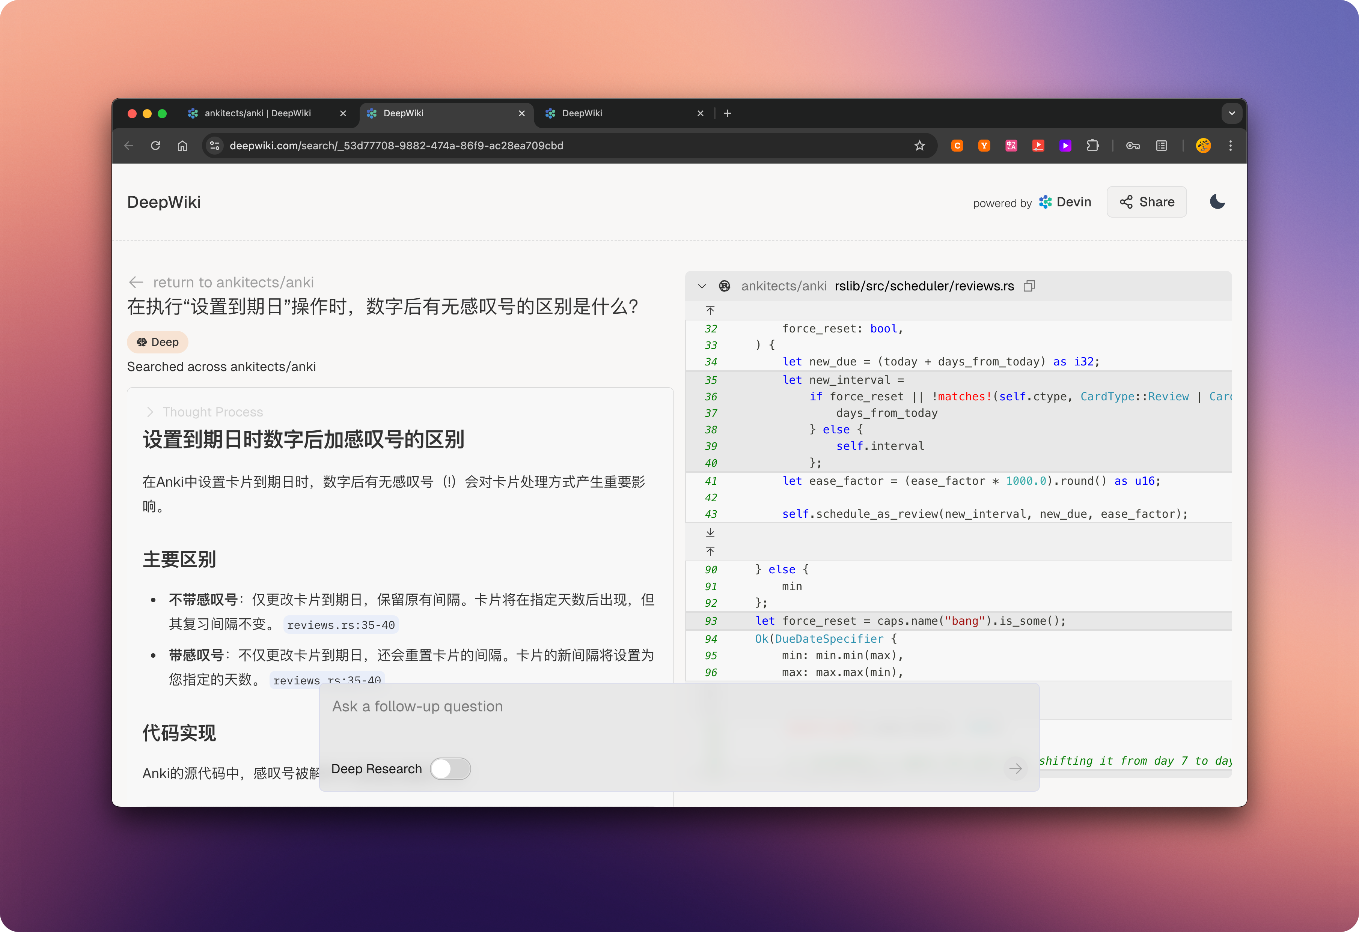Open the first reviews.rs:35-40 citation

(x=341, y=625)
